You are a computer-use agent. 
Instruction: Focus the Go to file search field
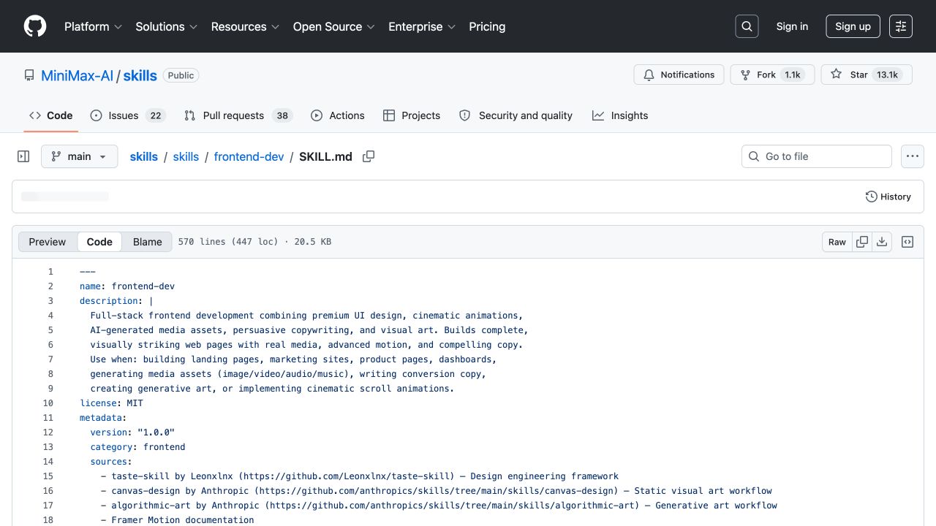coord(817,156)
